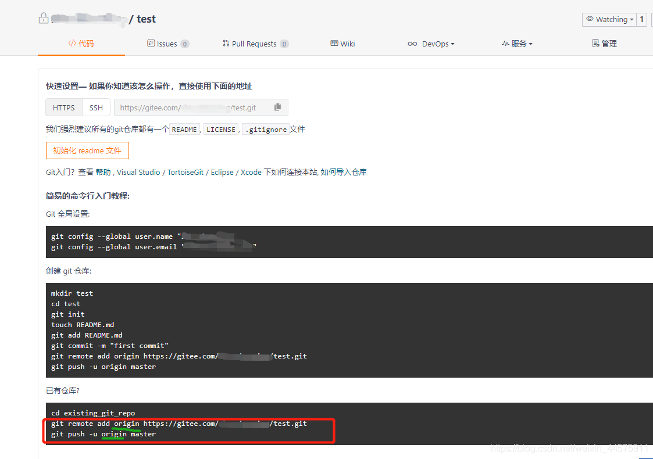Open the 如何导入仓库 link
The image size is (653, 459).
tap(344, 172)
